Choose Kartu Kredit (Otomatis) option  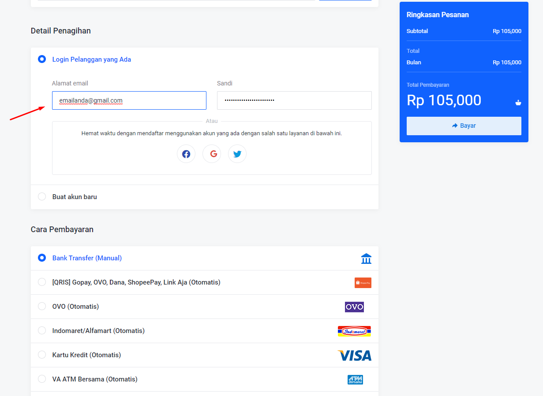pyautogui.click(x=42, y=355)
